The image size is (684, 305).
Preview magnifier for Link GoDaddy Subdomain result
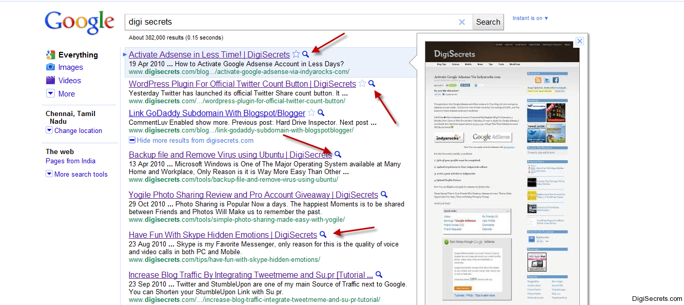pos(321,113)
